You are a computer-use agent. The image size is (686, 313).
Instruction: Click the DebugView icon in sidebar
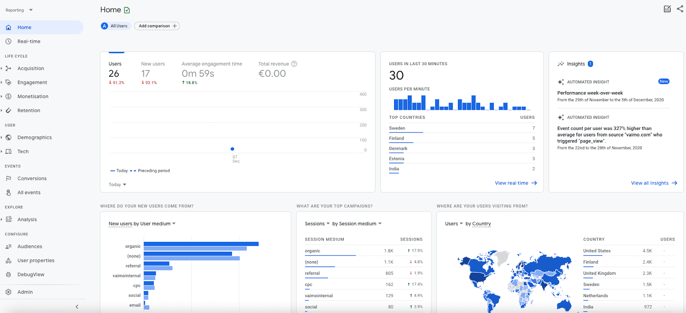tap(9, 274)
